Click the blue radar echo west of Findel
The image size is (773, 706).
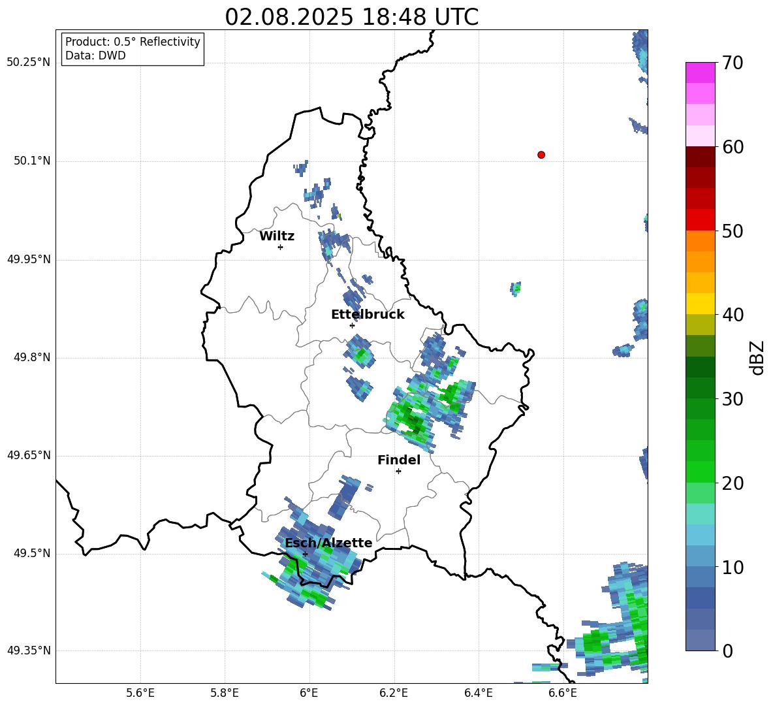pyautogui.click(x=345, y=497)
